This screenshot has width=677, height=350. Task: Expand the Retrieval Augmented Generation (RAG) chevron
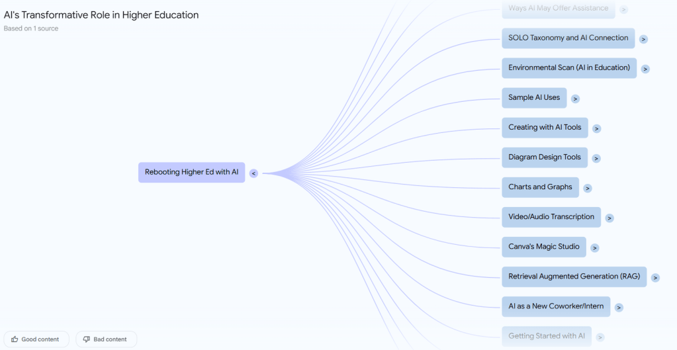pos(655,277)
